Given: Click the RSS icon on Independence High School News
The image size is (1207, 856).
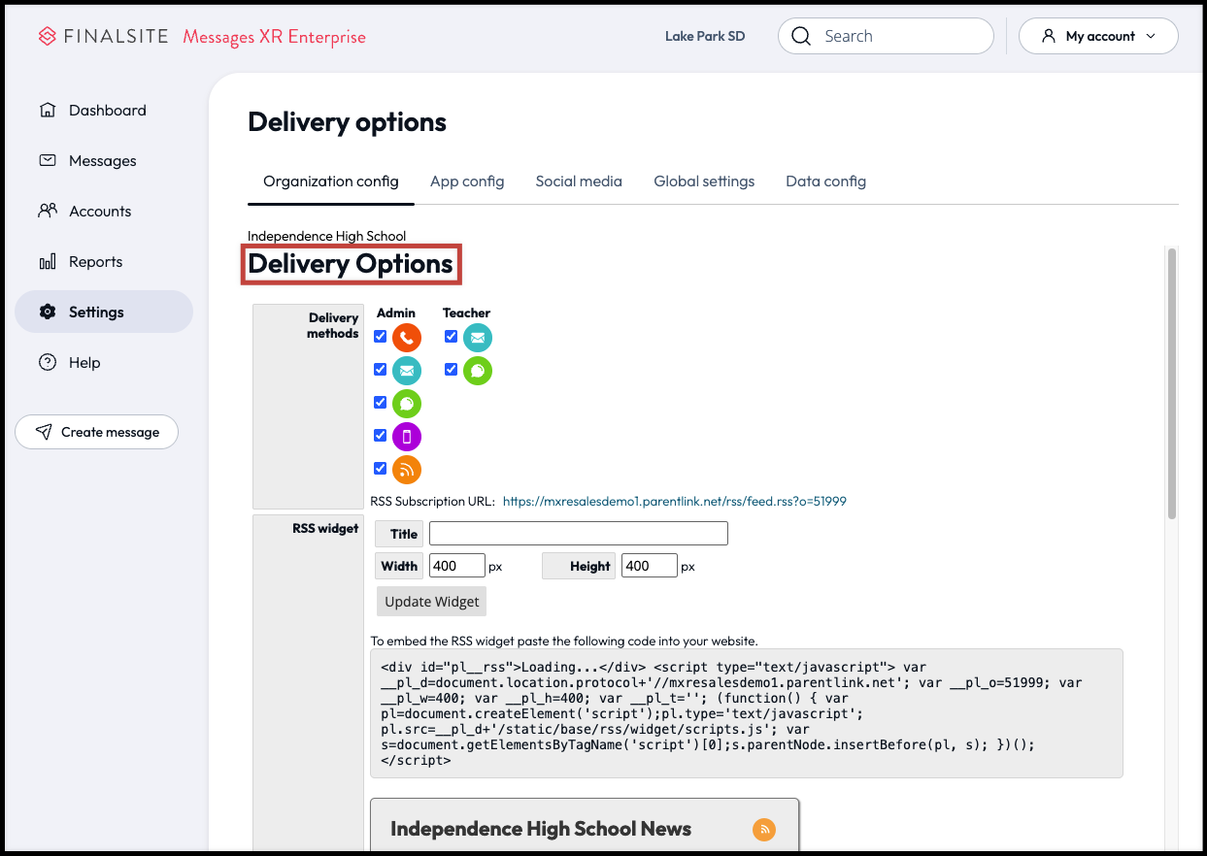Looking at the screenshot, I should 764,830.
